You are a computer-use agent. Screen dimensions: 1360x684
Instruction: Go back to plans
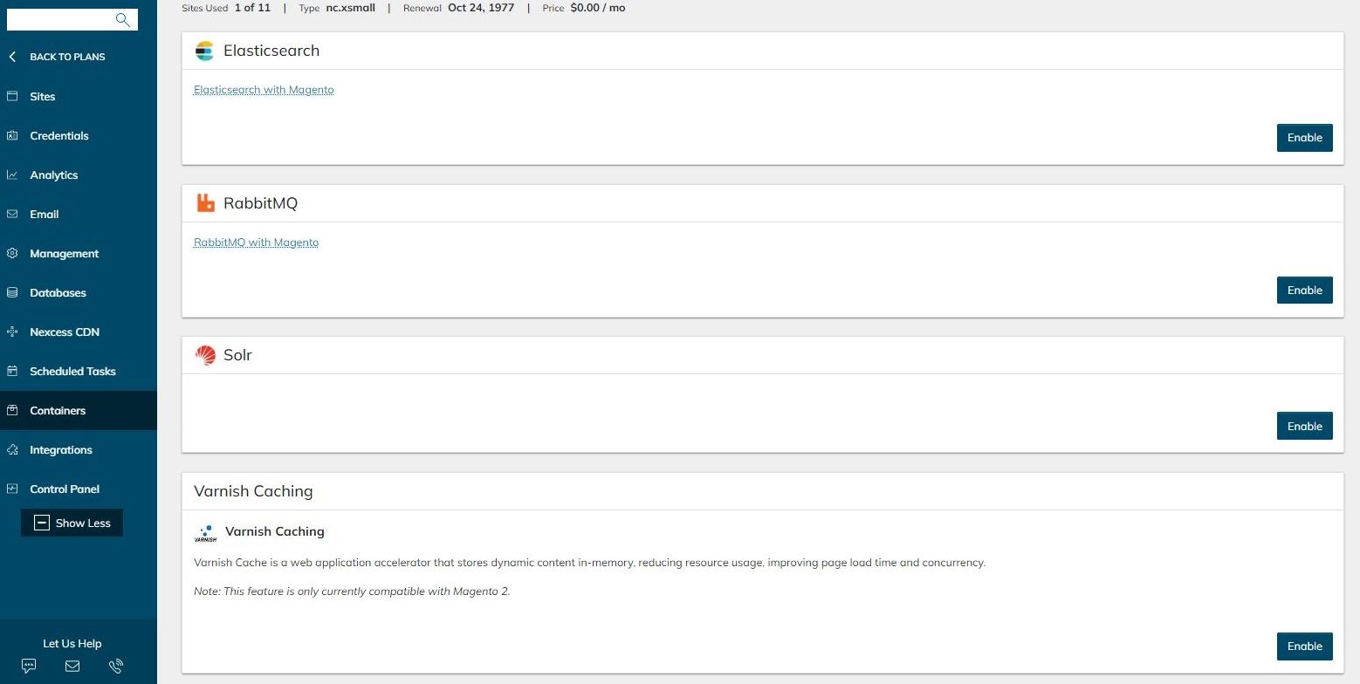pyautogui.click(x=67, y=57)
